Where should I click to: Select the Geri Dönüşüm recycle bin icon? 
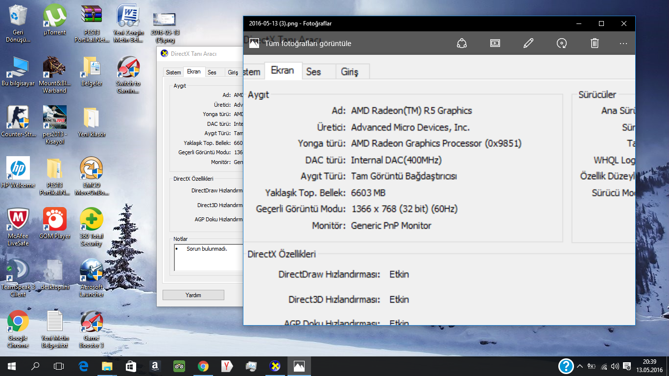point(18,23)
